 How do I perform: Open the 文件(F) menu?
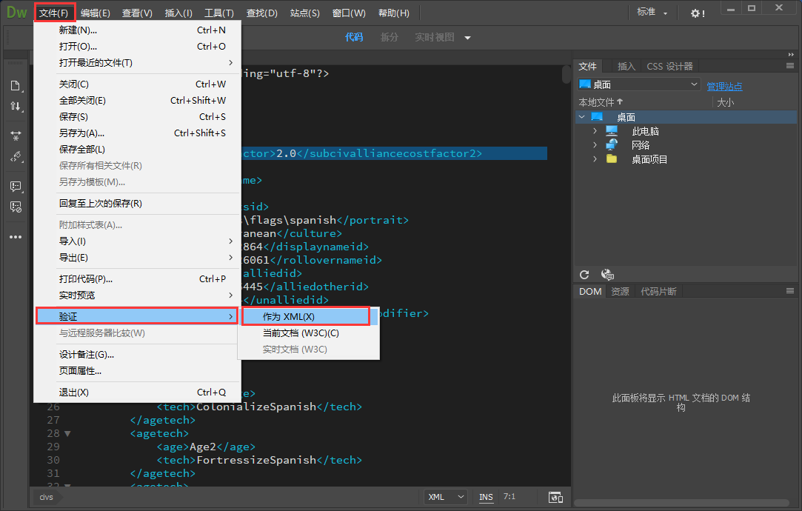(54, 13)
